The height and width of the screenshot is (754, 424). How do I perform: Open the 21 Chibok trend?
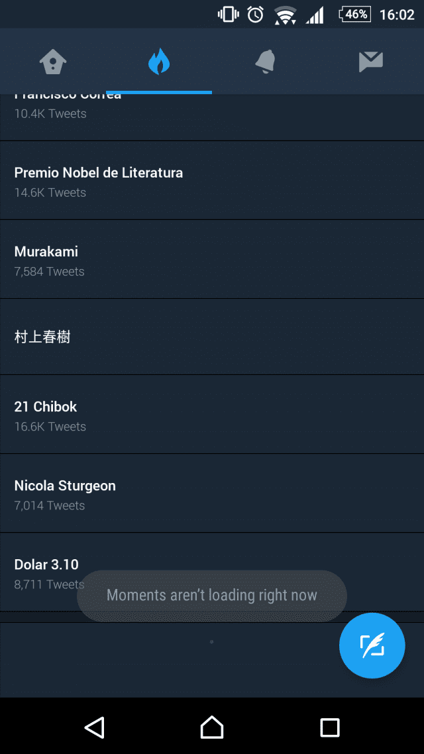[212, 415]
